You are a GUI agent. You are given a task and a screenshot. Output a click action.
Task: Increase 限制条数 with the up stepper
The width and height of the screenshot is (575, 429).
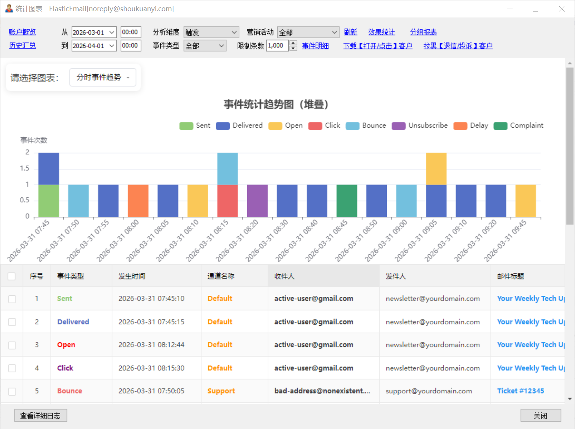click(x=293, y=43)
